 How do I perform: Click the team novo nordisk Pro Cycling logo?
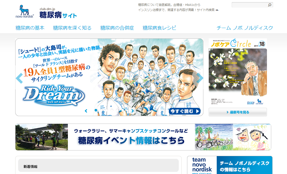tap(202, 165)
